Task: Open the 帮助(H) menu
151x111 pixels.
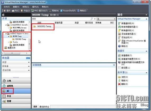Action: (45, 7)
